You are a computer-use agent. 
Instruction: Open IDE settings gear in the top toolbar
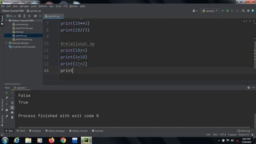click(x=248, y=11)
